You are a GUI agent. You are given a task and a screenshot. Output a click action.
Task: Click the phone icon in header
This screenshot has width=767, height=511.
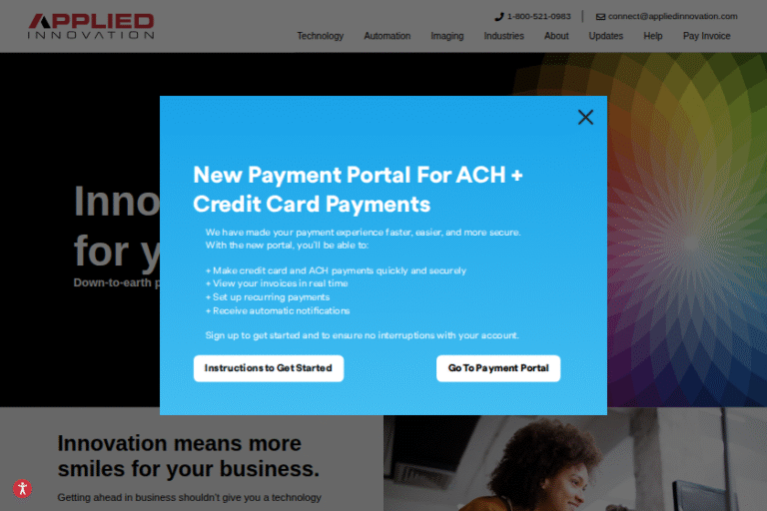click(x=499, y=17)
